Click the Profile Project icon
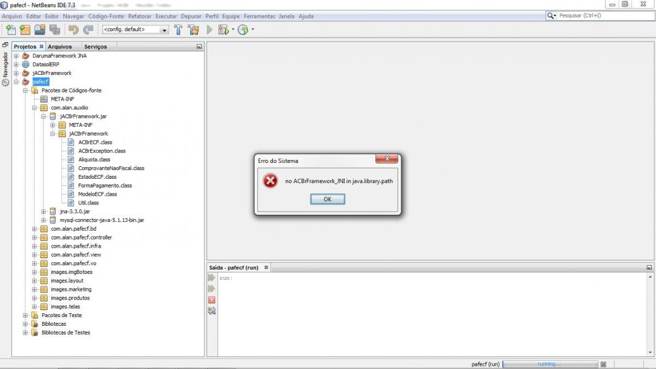This screenshot has width=656, height=369. [x=243, y=30]
